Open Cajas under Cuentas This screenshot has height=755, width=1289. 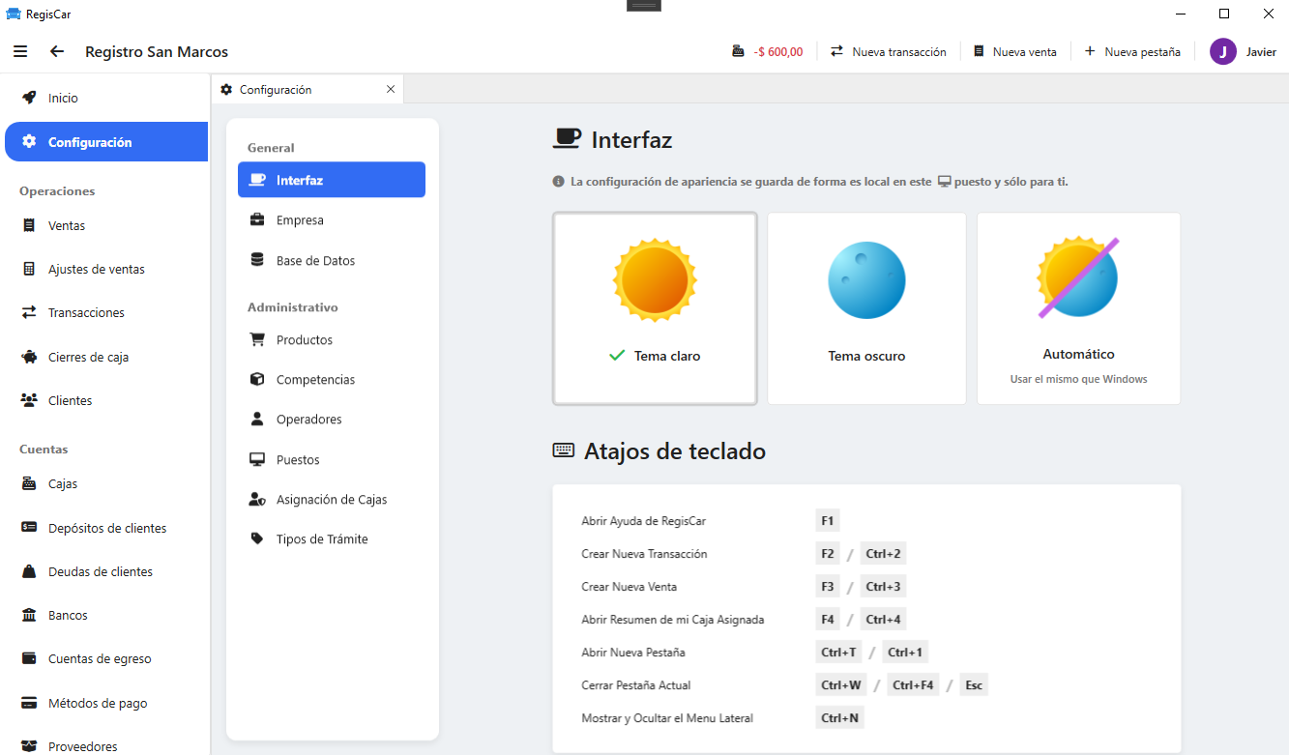point(63,482)
